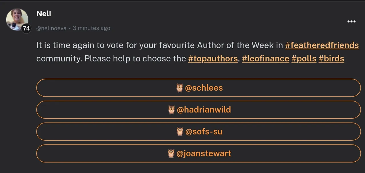Browse the #polls hashtag
This screenshot has height=173, width=365.
tap(304, 59)
